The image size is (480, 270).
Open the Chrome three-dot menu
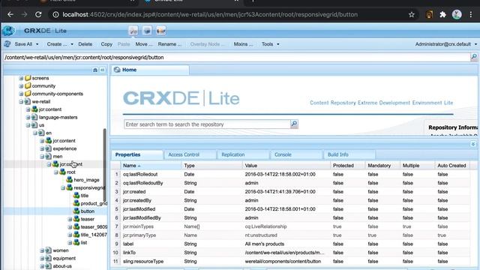point(471,14)
